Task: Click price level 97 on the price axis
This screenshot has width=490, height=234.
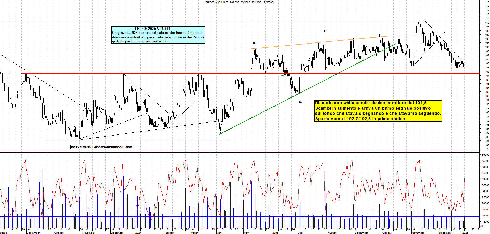Action: 488,76
